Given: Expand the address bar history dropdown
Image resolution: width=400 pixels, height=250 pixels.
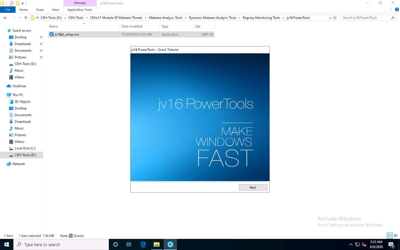Looking at the screenshot, I should tap(330, 18).
